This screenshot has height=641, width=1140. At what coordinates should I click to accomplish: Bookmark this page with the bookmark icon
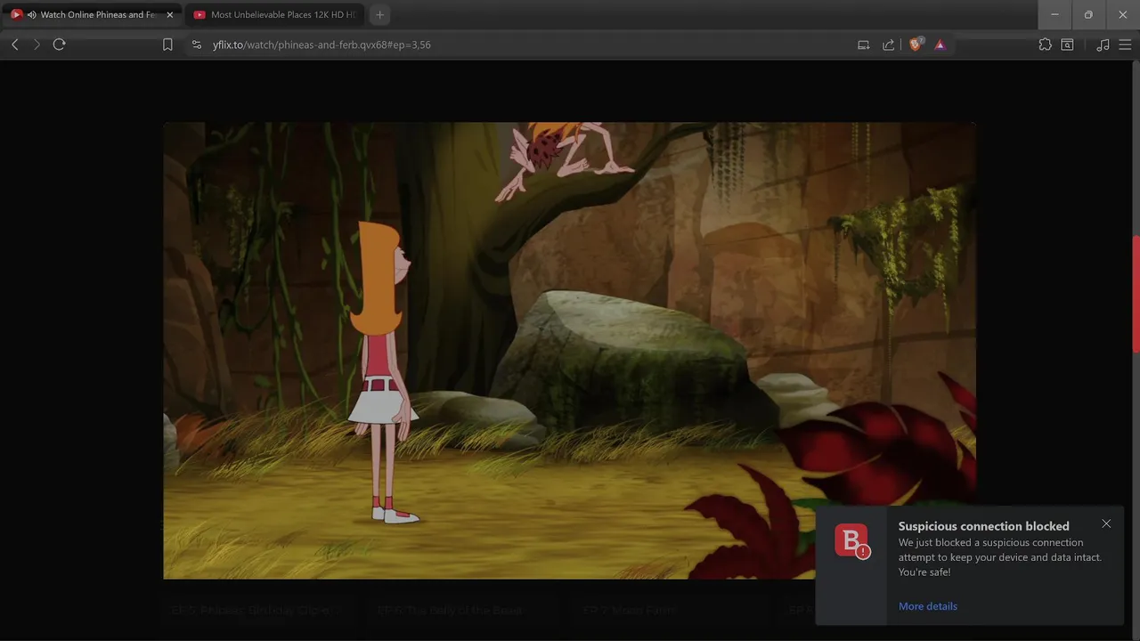click(167, 45)
